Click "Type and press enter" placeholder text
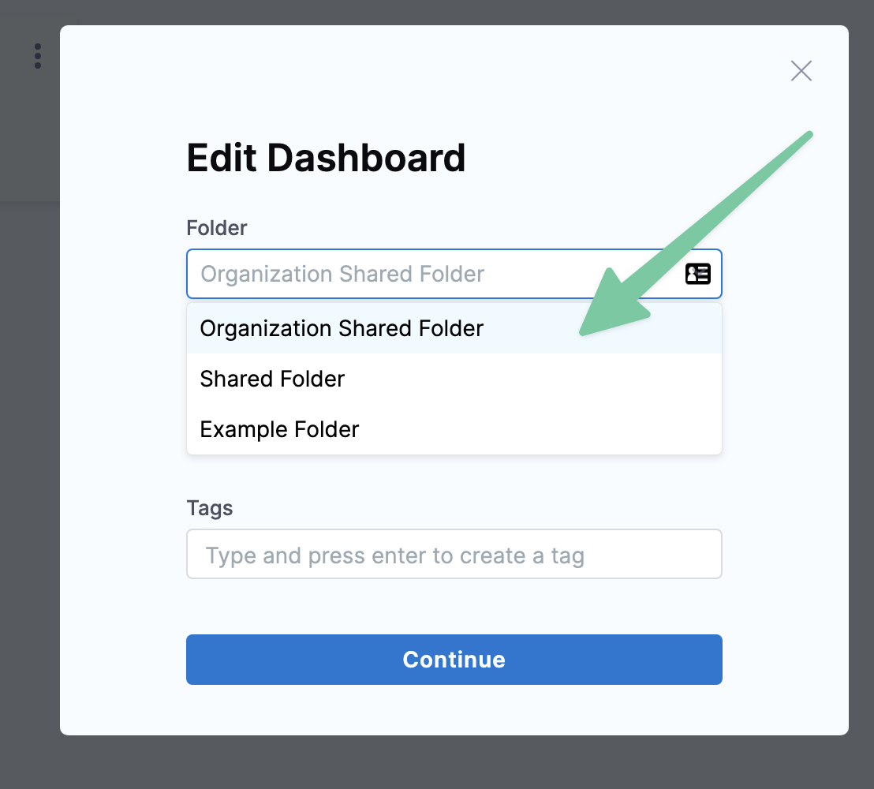 click(394, 555)
